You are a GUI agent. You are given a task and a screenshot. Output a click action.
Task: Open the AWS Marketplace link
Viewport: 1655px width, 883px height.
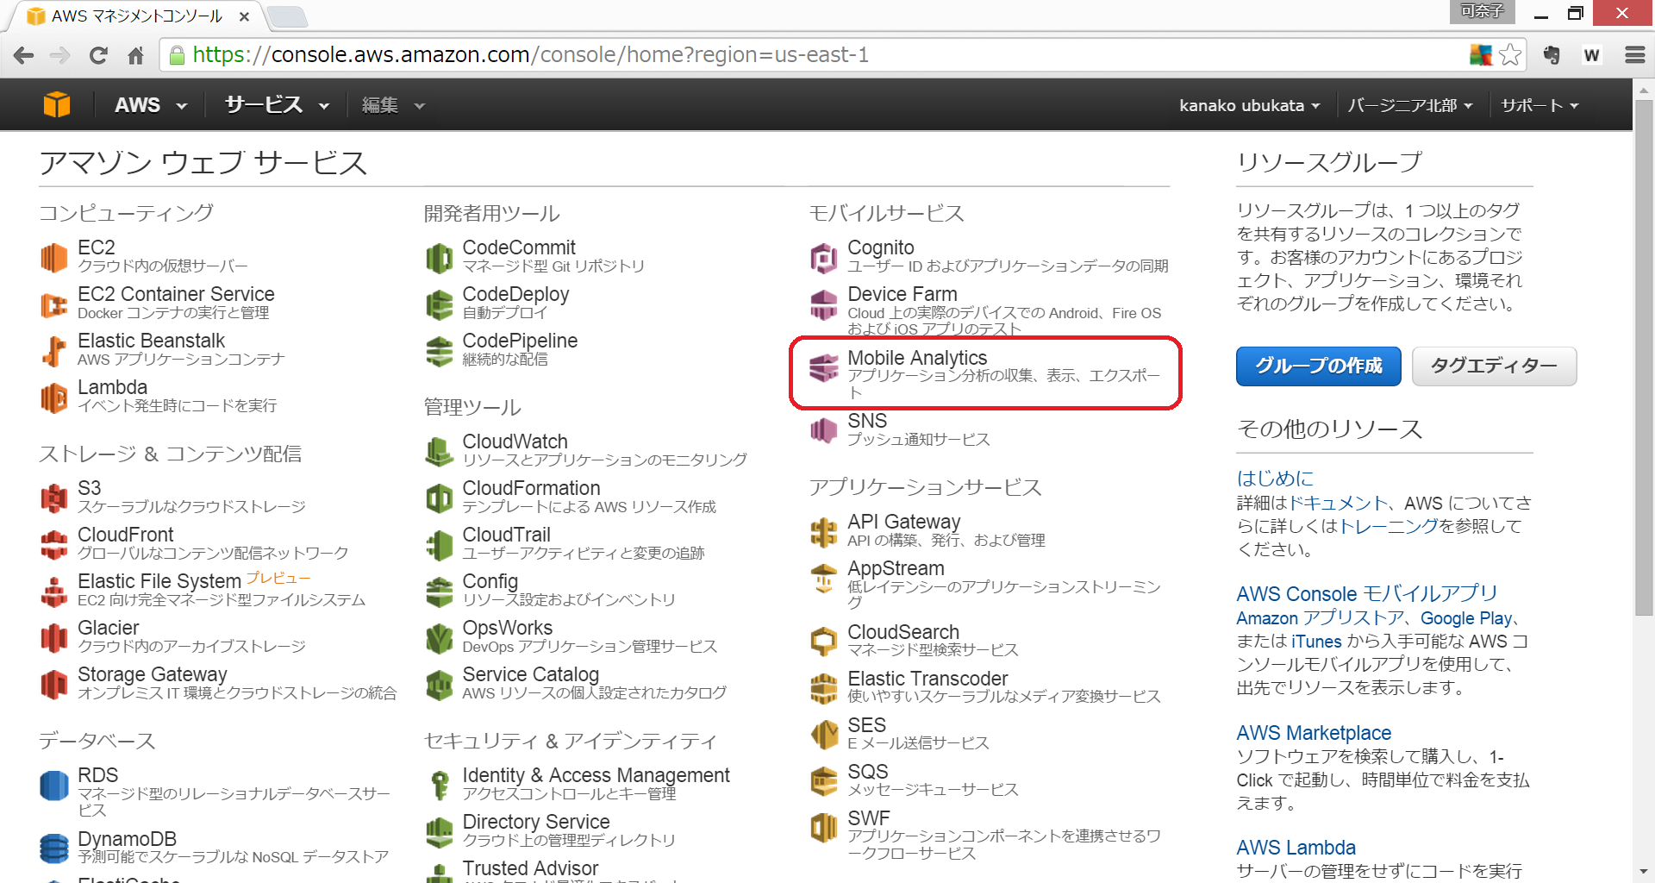click(1314, 733)
